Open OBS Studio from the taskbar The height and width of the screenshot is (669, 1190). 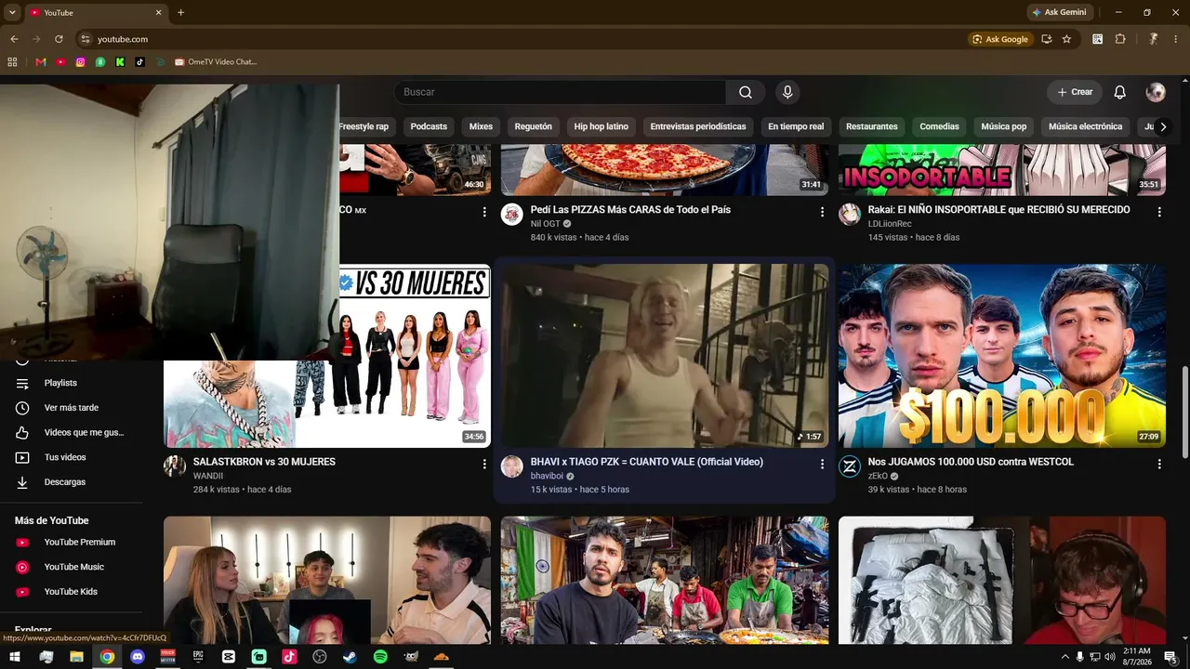pyautogui.click(x=320, y=657)
